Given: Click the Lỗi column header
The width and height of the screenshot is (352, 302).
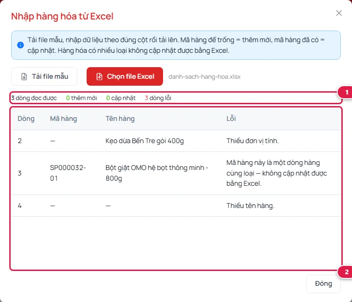Looking at the screenshot, I should pos(231,118).
